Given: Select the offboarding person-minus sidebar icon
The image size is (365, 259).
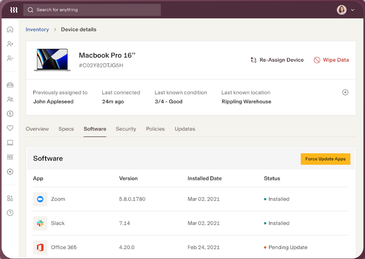Looking at the screenshot, I should pyautogui.click(x=10, y=58).
